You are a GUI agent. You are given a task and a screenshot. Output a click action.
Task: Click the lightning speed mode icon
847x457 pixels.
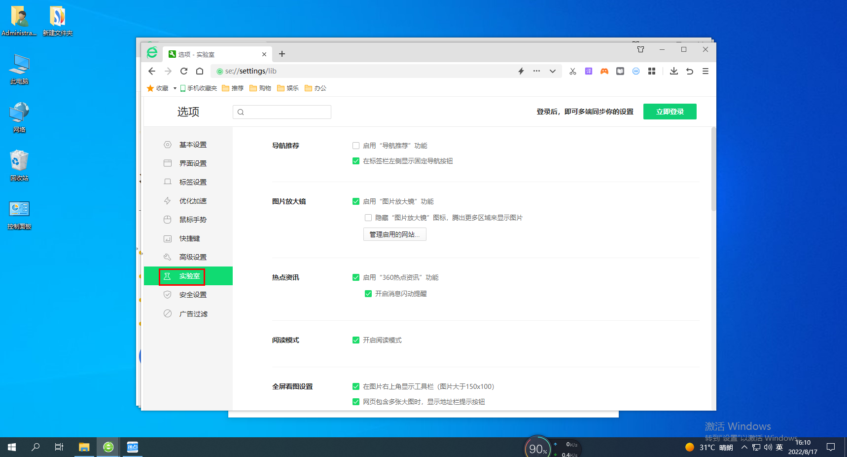(x=521, y=71)
